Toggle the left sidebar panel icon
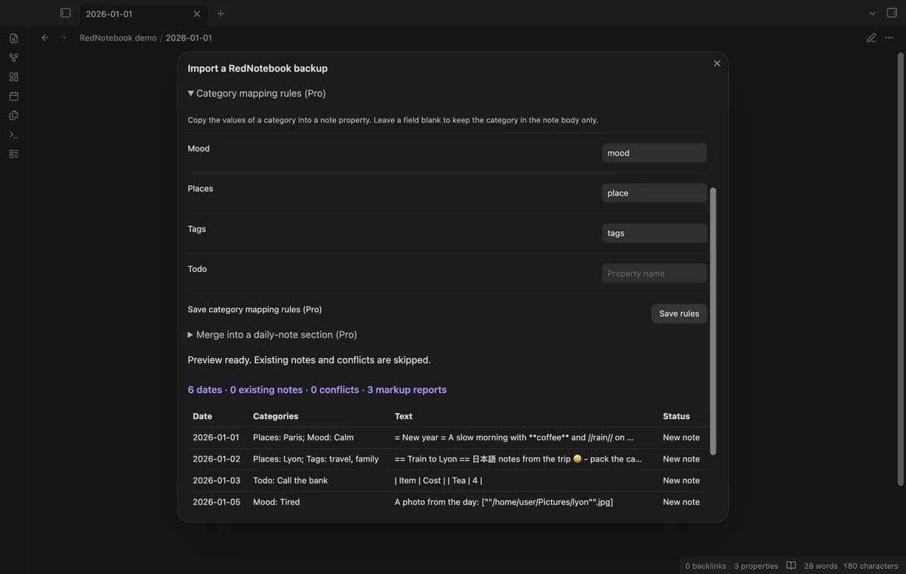This screenshot has width=906, height=574. [66, 13]
